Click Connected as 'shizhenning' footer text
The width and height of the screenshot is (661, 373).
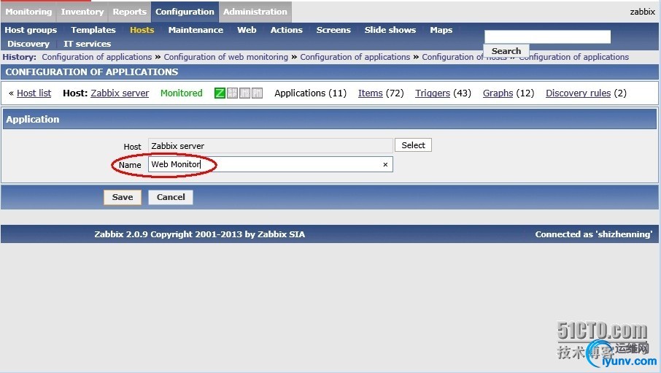(x=594, y=234)
